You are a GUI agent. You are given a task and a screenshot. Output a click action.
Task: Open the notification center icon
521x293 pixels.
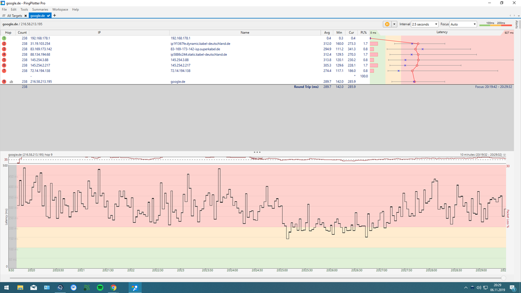[x=513, y=288]
